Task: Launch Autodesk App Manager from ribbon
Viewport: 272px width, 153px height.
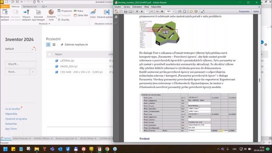Action: [x=38, y=15]
